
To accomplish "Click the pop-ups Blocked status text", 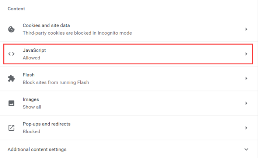I will (x=31, y=131).
